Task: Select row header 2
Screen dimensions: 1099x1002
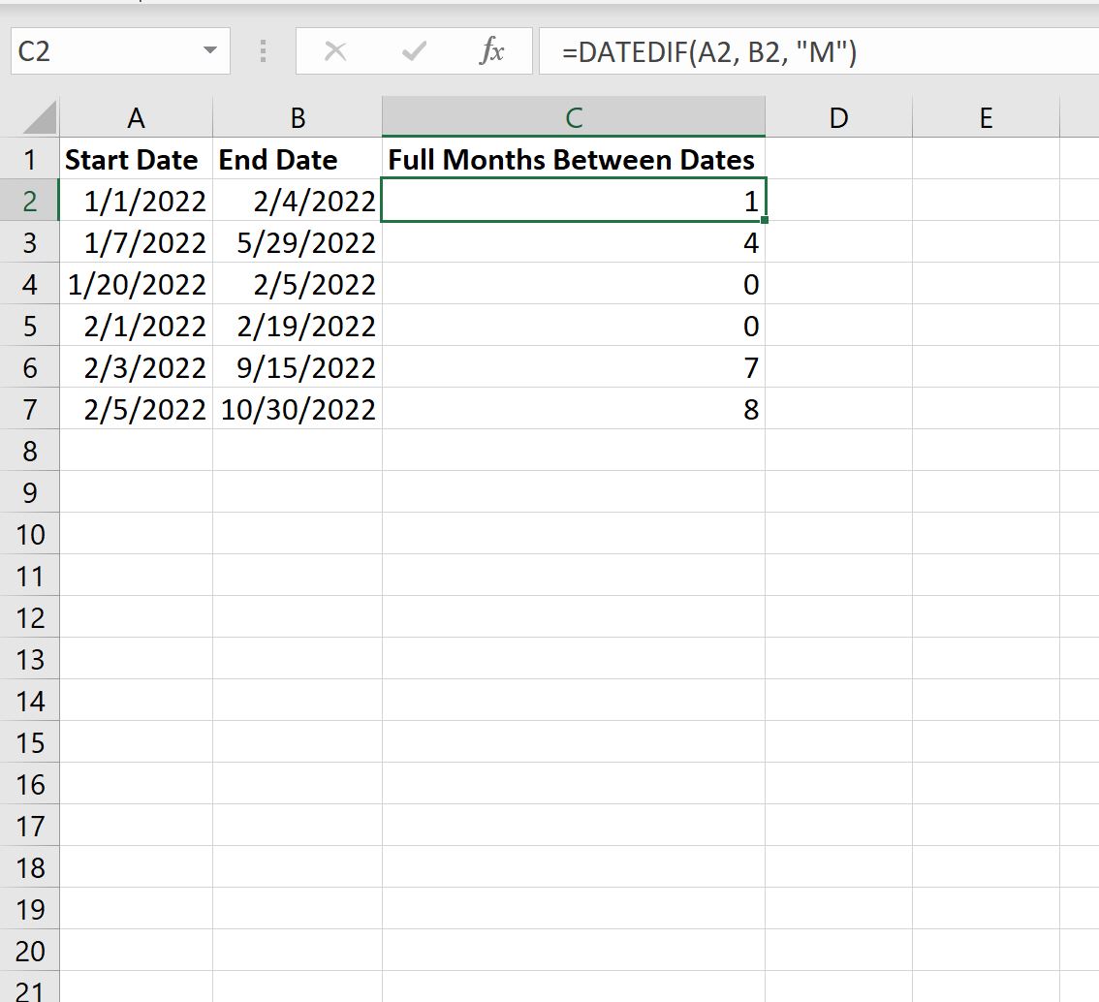Action: tap(30, 201)
